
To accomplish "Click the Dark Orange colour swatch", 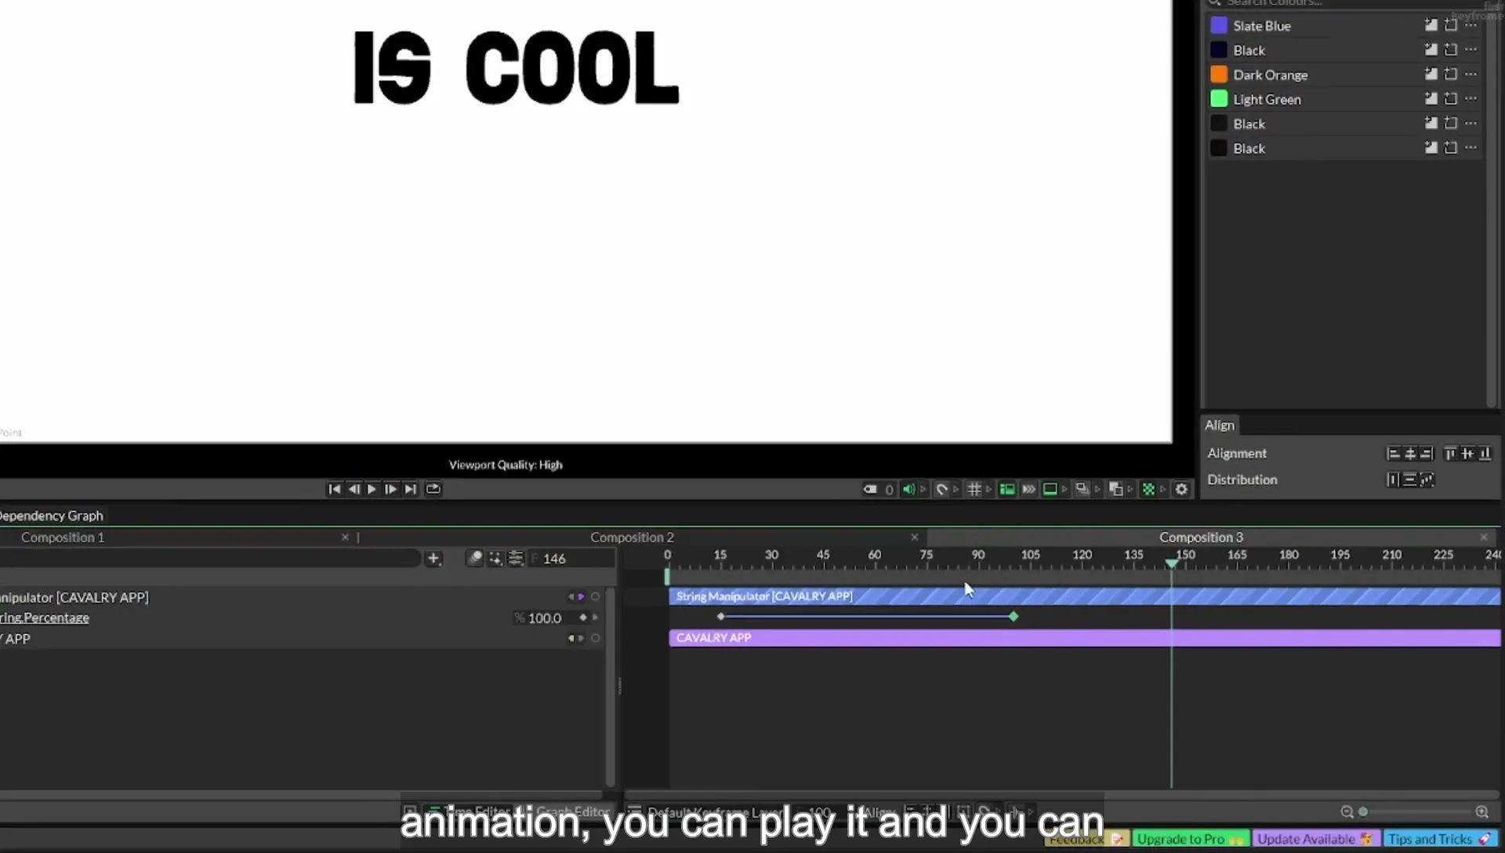I will [x=1219, y=74].
